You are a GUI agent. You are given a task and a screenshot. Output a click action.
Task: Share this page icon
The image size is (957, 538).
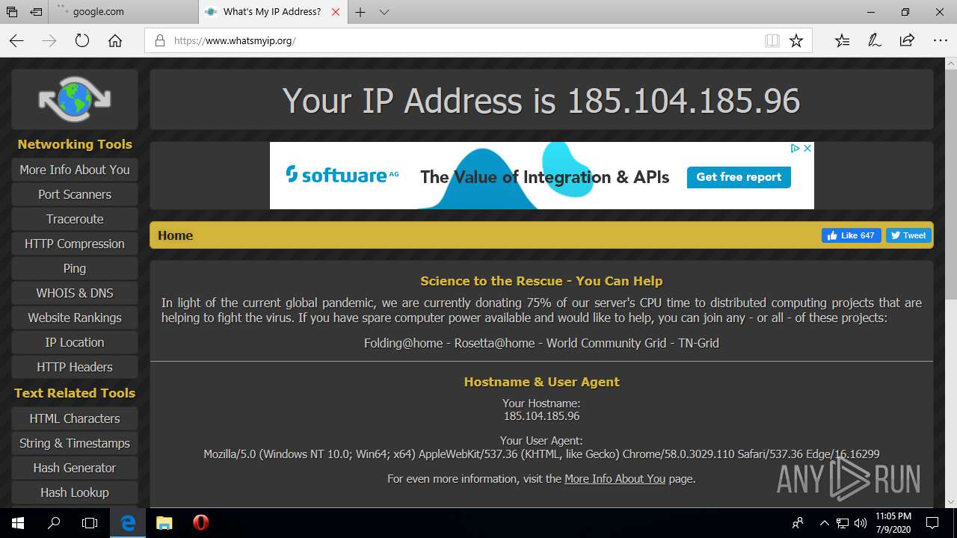(x=907, y=40)
